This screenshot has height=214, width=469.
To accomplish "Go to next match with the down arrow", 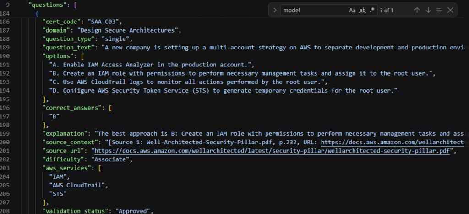I will click(428, 10).
